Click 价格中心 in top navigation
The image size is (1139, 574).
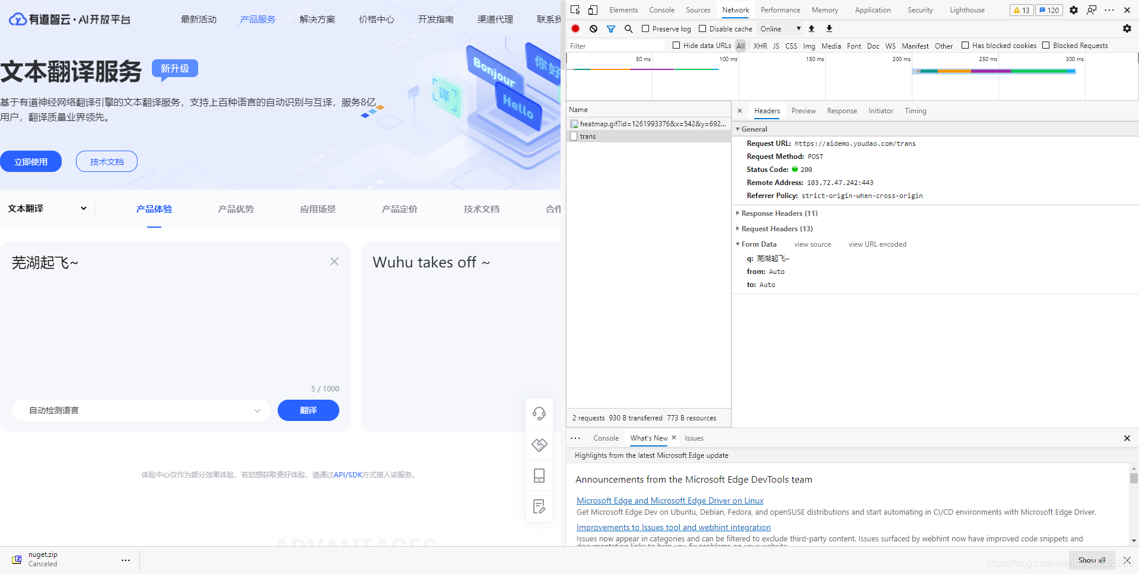(376, 20)
